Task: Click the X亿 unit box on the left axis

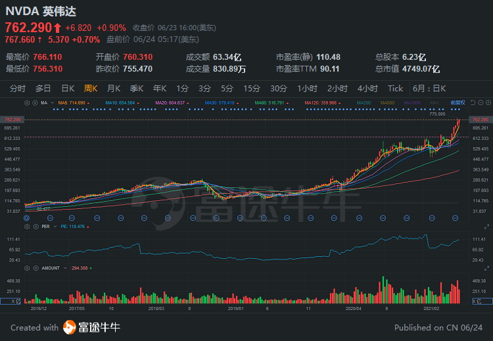Action: click(11, 301)
